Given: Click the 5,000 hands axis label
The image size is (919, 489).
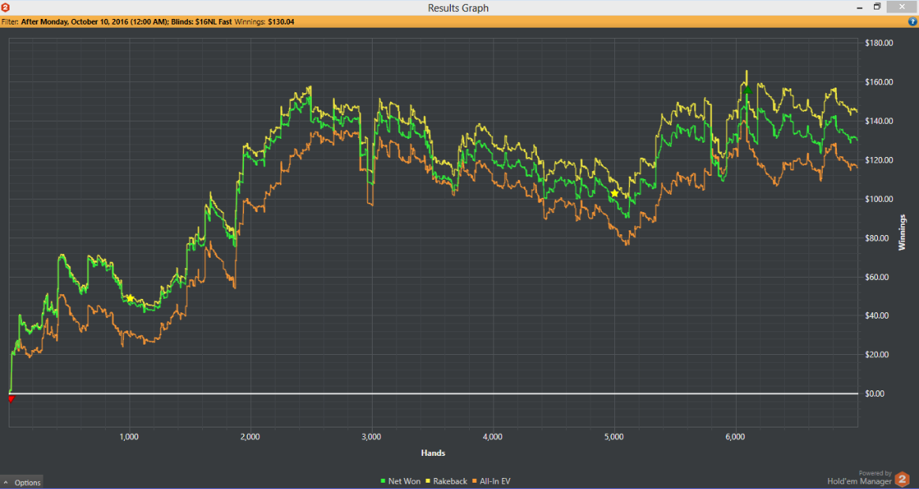Looking at the screenshot, I should click(613, 437).
